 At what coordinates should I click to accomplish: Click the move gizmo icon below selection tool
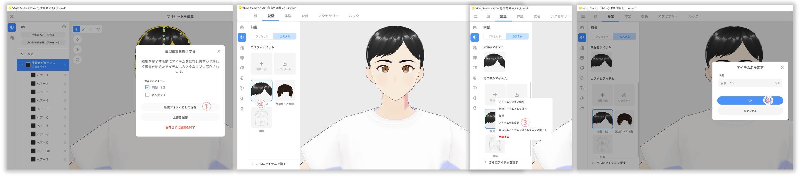78,39
